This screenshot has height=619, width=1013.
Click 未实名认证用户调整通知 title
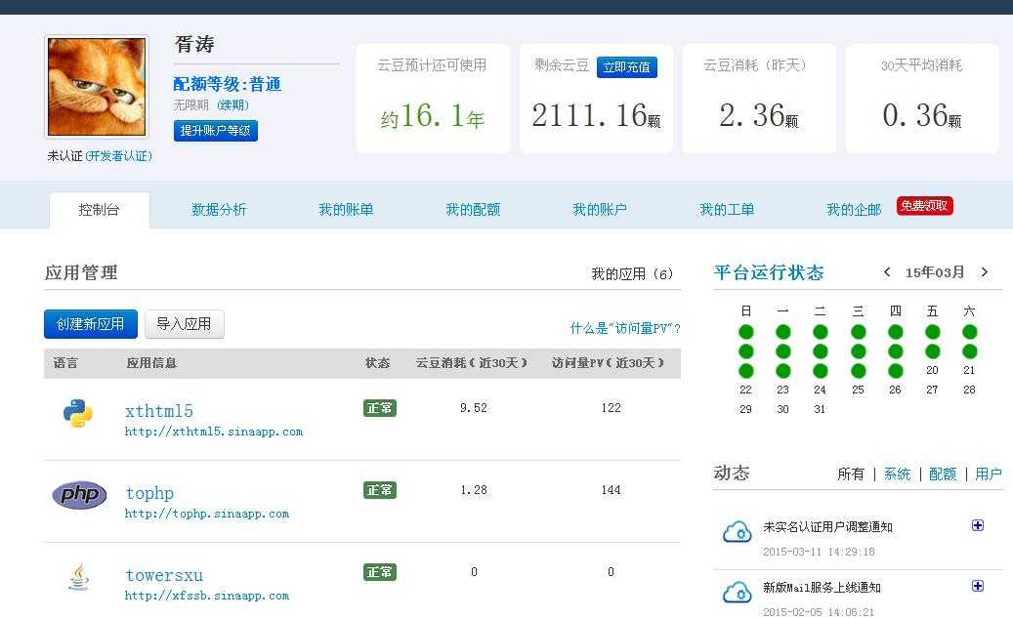tap(827, 526)
